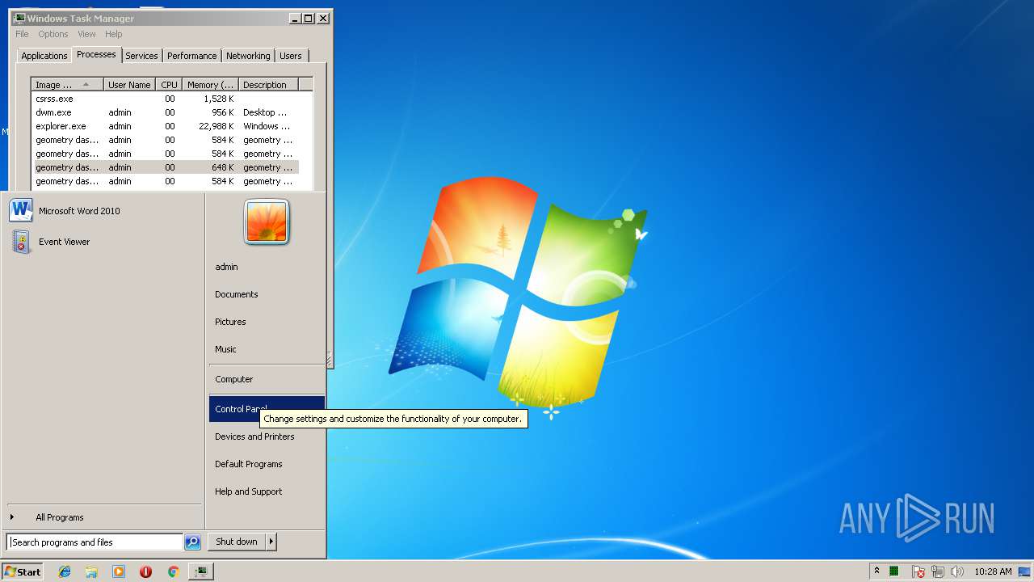
Task: Click the Task Manager title bar icon
Action: [x=19, y=18]
